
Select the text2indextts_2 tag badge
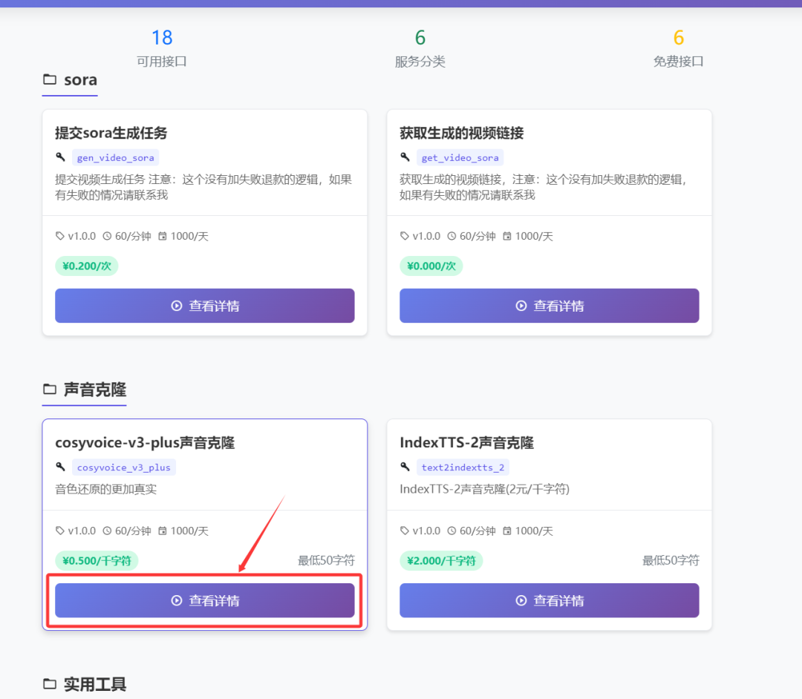[463, 467]
